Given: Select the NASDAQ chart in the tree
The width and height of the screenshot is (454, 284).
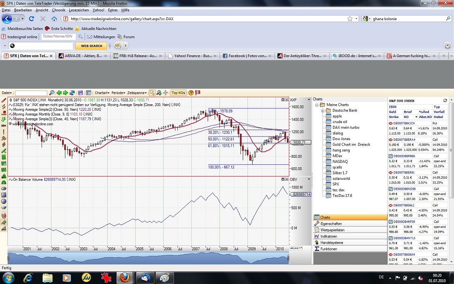Looking at the screenshot, I should (x=340, y=161).
